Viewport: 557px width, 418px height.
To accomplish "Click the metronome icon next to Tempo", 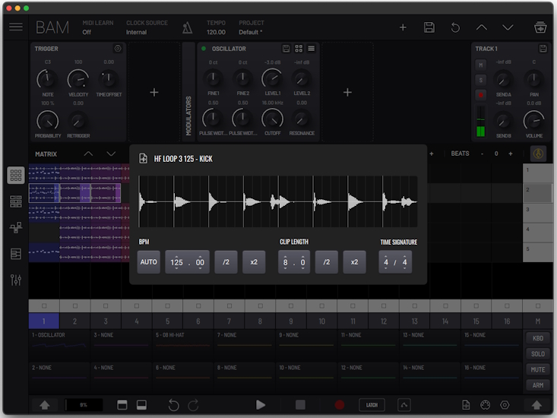I will tap(187, 28).
